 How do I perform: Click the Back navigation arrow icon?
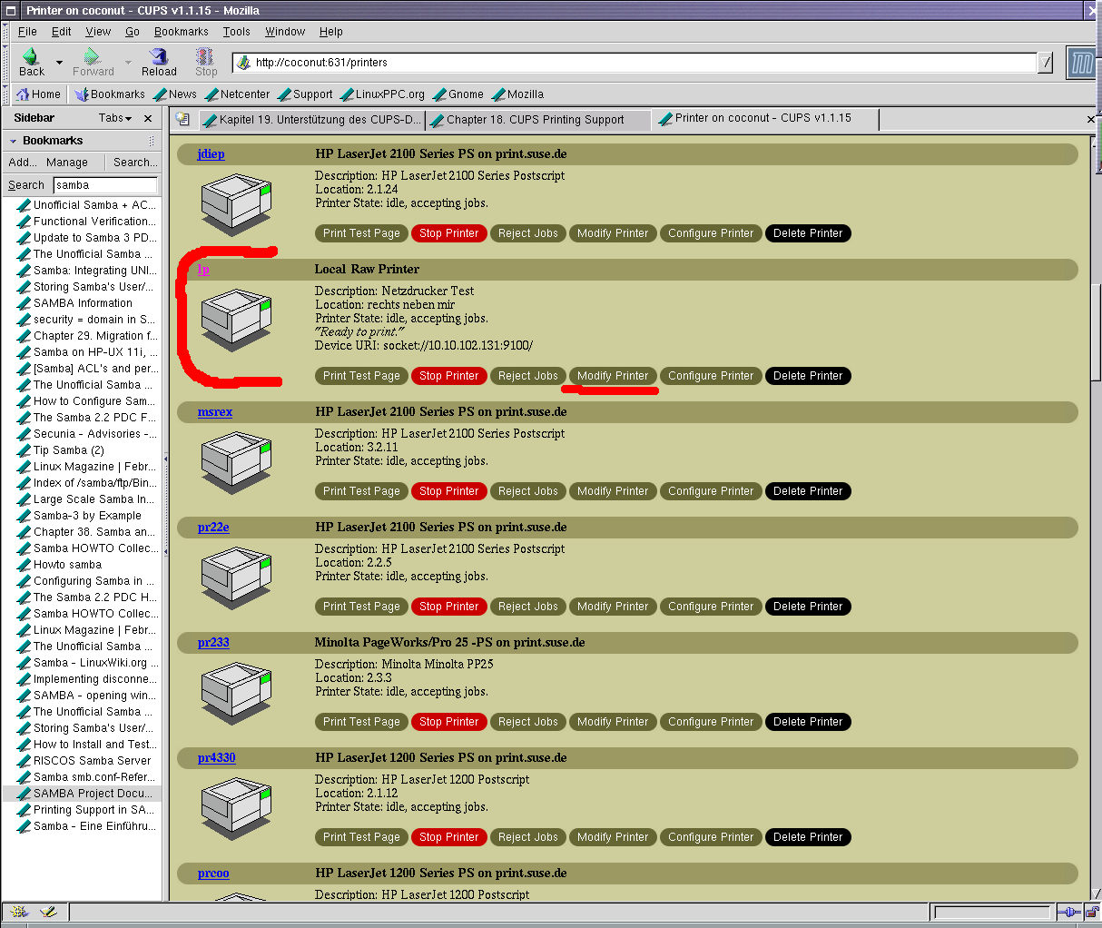click(x=31, y=57)
